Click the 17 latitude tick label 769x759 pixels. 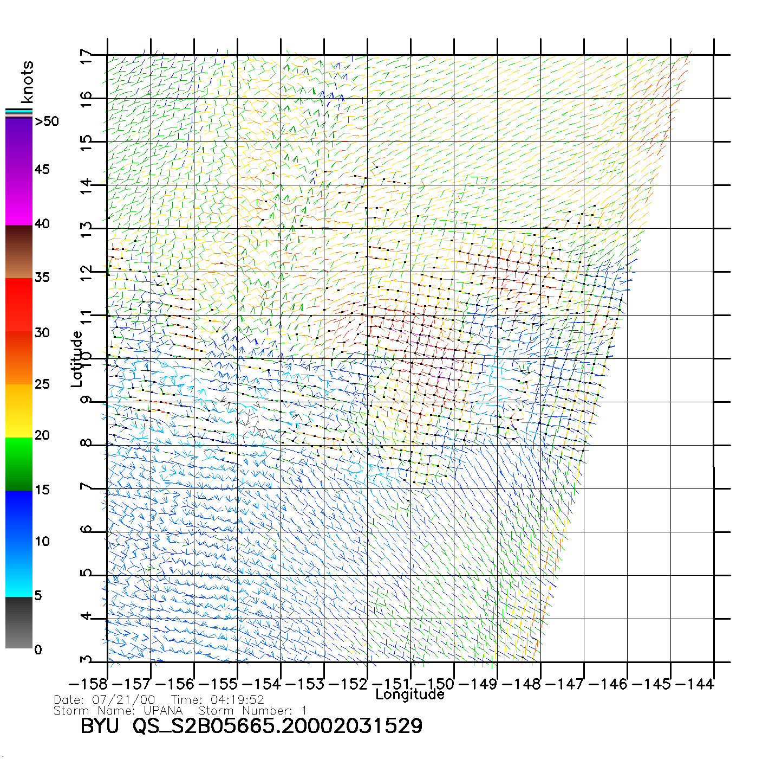[86, 57]
